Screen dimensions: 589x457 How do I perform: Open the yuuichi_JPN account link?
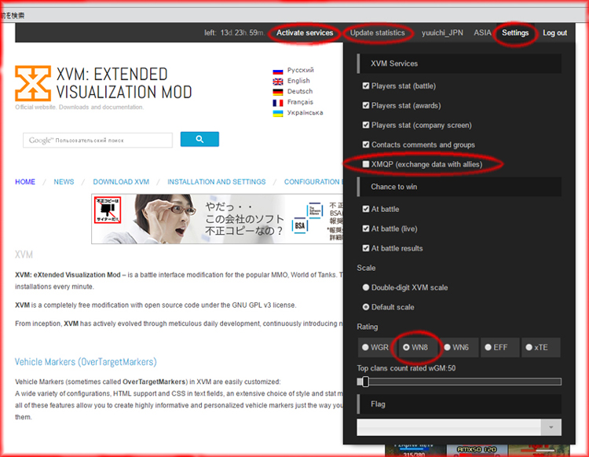coord(442,33)
